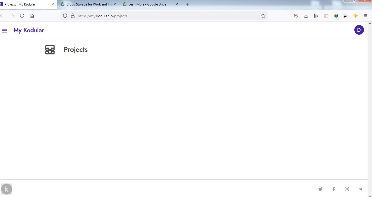Click the green globe extension icon
This screenshot has height=197, width=372.
[x=336, y=16]
